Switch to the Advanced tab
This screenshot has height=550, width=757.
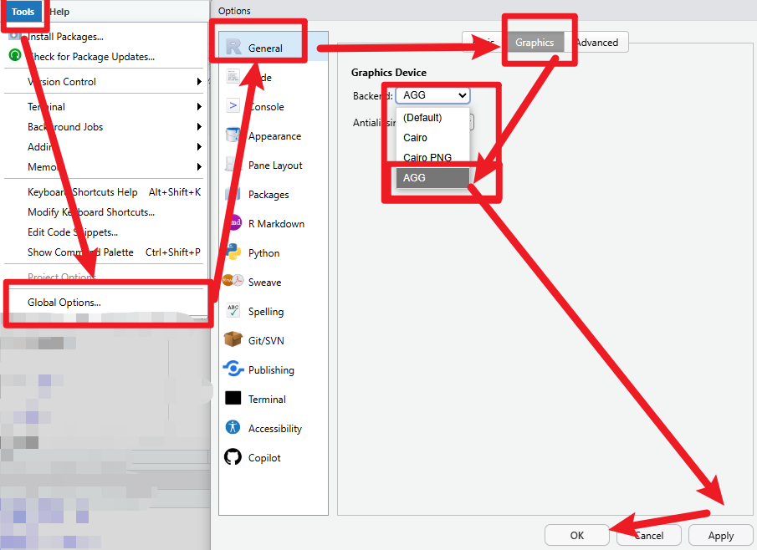click(x=596, y=43)
